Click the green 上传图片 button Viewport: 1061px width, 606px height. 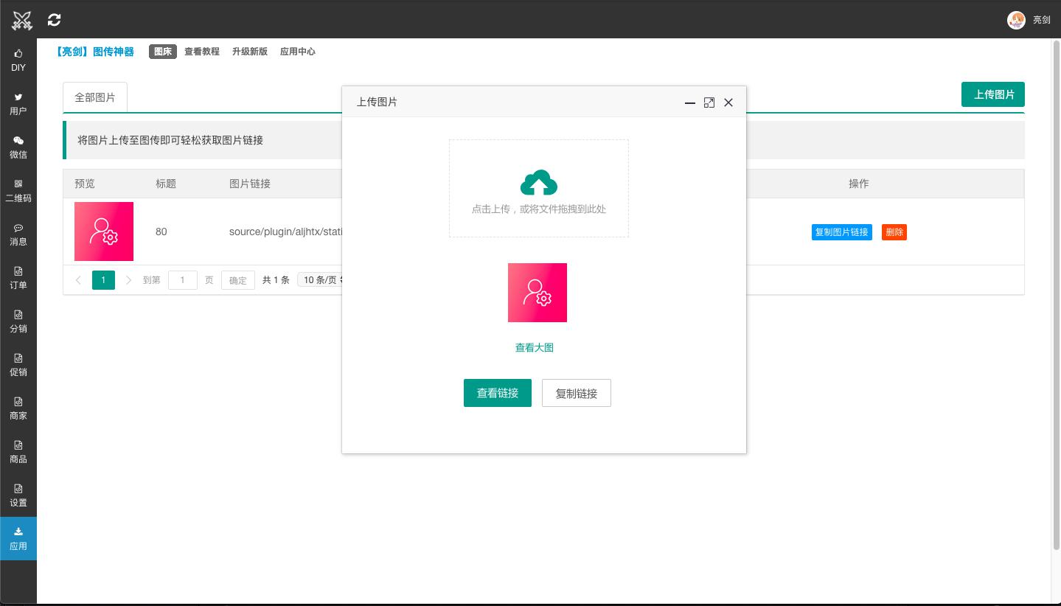993,94
